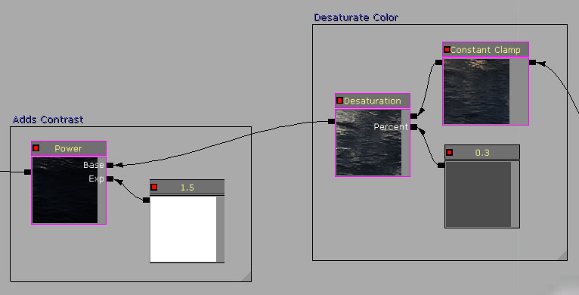
Task: Click the input connector of Constant Clamp node
Action: pyautogui.click(x=532, y=63)
